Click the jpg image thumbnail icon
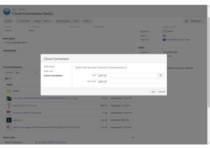210x149 pixels. (x=9, y=98)
